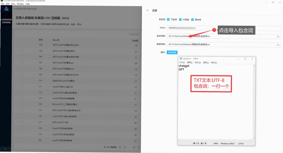Viewport: 283px width, 153px height.
Task: Click the 保存配置 button
Action: click(172, 53)
